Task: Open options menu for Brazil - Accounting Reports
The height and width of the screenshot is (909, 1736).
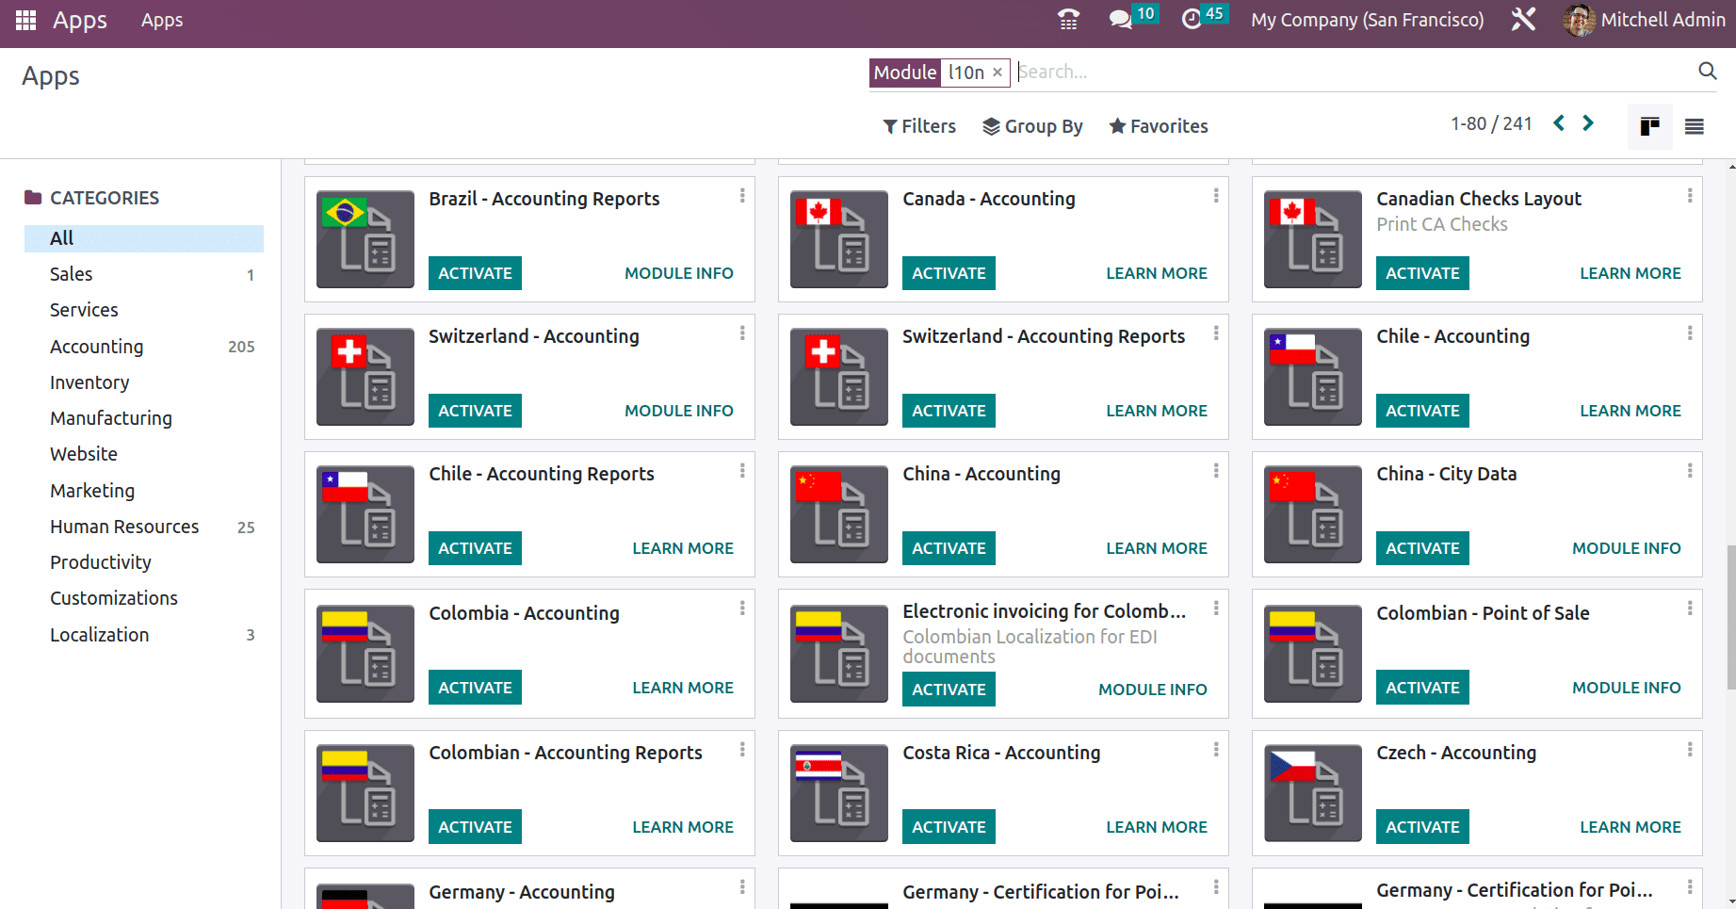Action: pyautogui.click(x=742, y=195)
